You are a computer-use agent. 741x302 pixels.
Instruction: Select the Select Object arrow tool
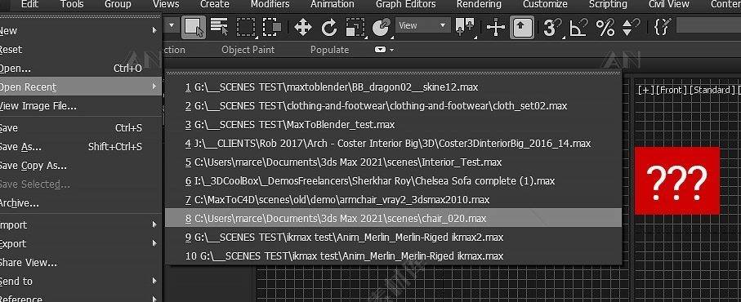pos(194,27)
